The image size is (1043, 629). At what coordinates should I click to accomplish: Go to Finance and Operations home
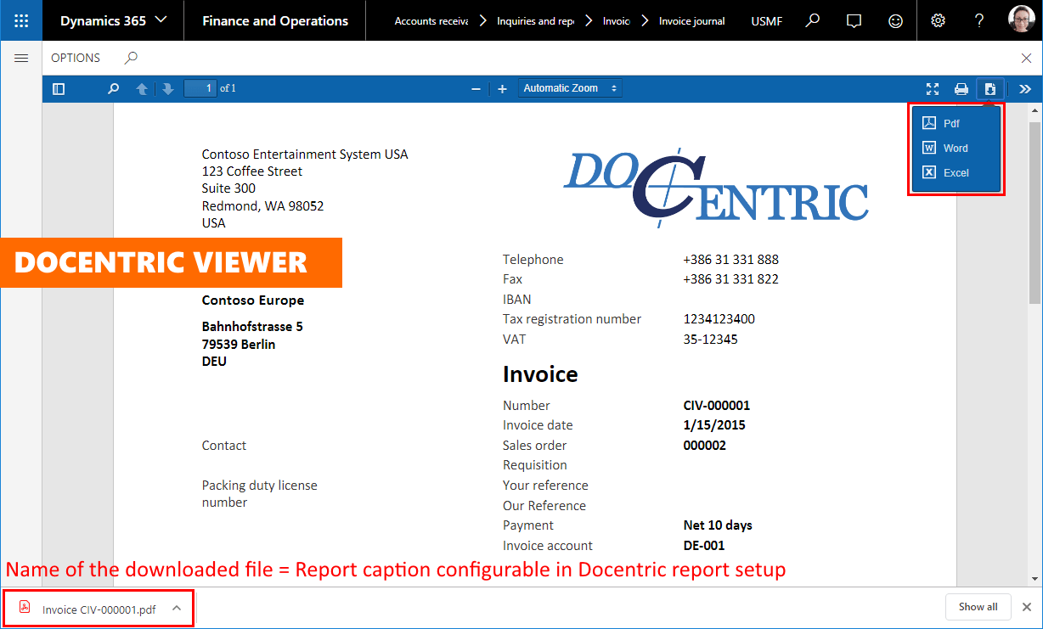click(x=275, y=20)
